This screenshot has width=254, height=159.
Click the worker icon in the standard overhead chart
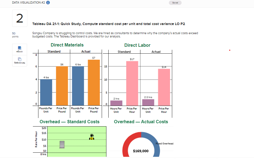pos(92,137)
